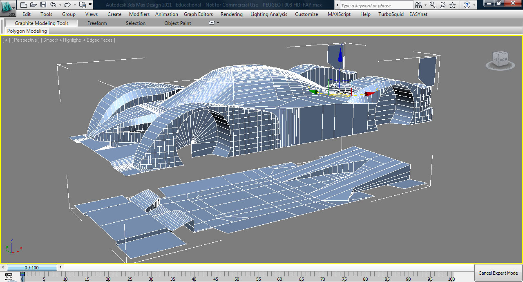Undo the last action via the arrow icon
This screenshot has width=523, height=282.
click(53, 5)
